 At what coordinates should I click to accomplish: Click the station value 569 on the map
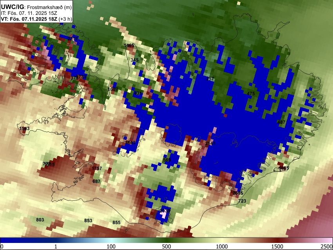tap(167, 160)
